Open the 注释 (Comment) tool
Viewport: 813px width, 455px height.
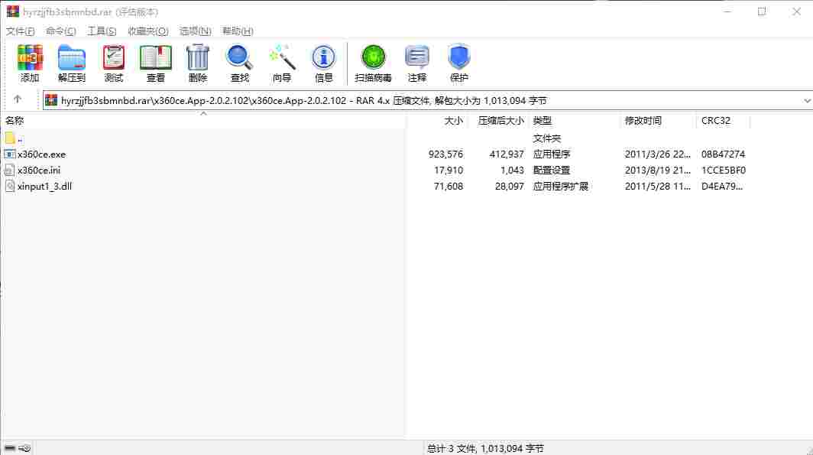(x=417, y=57)
